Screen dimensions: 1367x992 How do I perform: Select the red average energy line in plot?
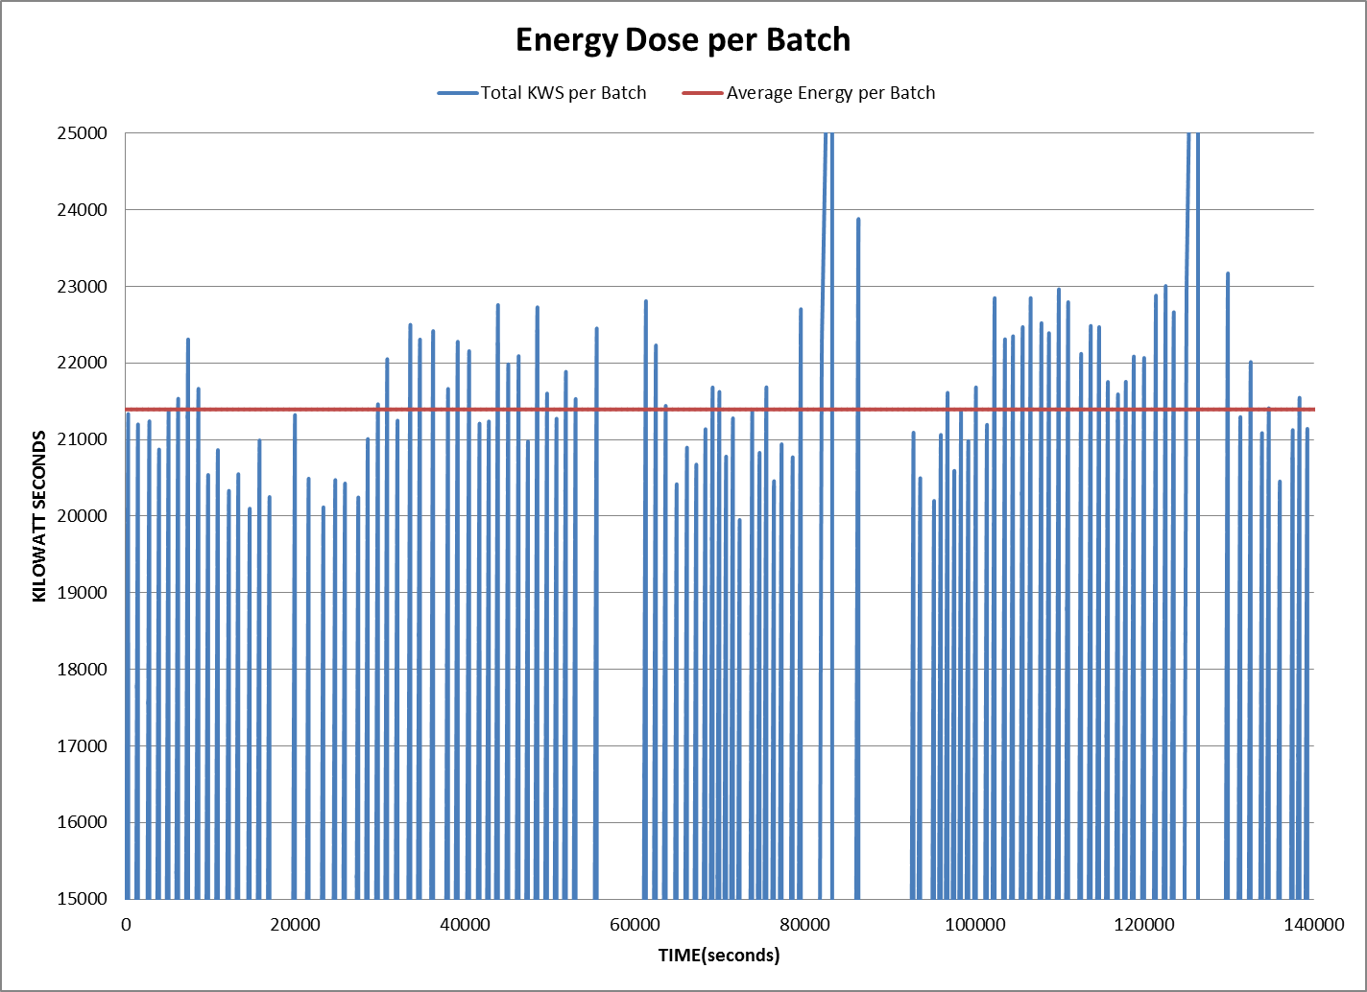pyautogui.click(x=720, y=410)
